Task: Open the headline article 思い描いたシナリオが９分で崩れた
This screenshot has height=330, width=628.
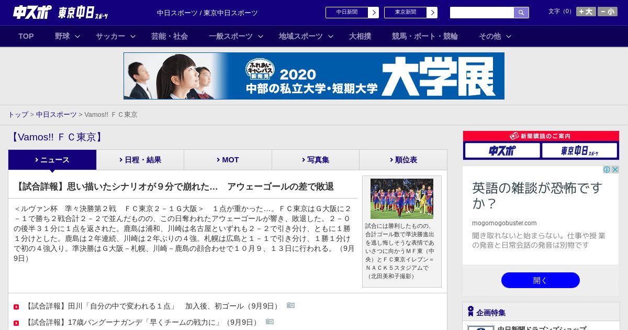Action: tap(174, 186)
